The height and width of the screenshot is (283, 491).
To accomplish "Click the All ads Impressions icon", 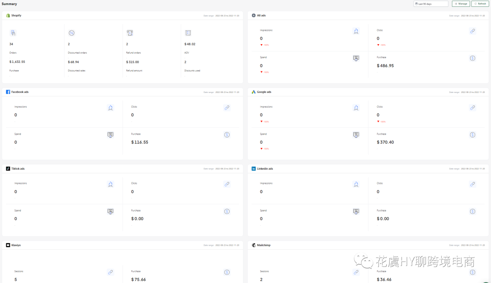I will (356, 31).
